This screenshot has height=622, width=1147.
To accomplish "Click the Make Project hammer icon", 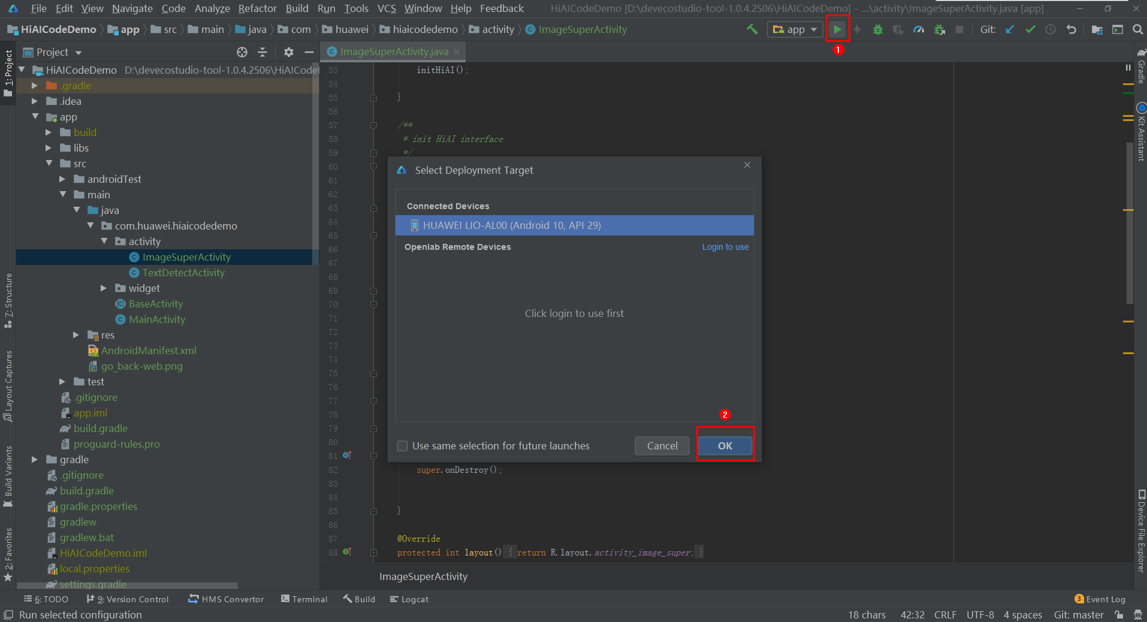I will pos(752,29).
